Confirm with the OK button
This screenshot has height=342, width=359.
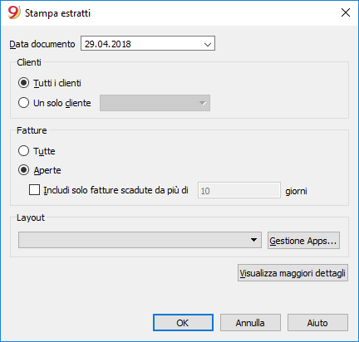(183, 323)
